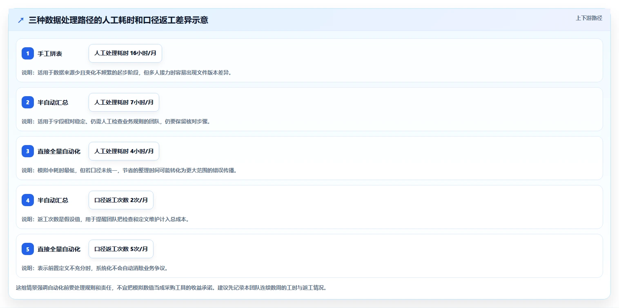
Task: Click the note about 文件版本差异
Action: tap(127, 73)
